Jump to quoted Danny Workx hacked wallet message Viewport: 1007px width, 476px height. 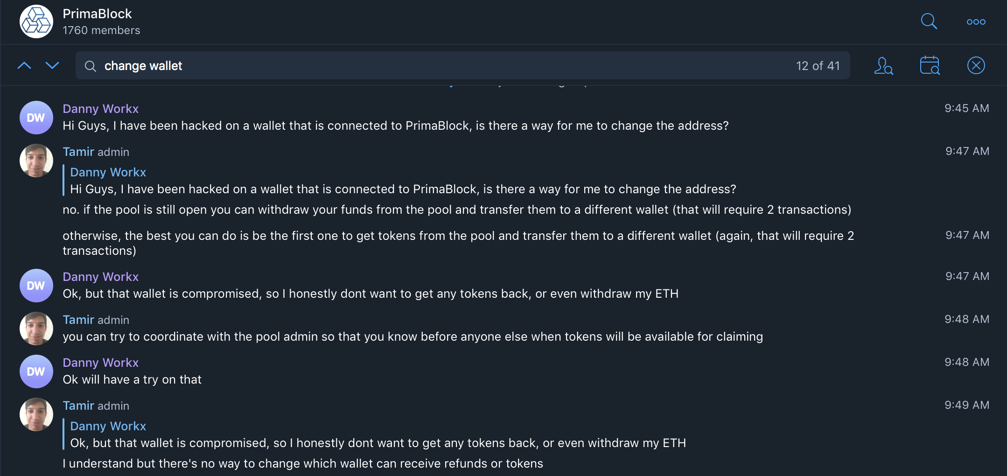[403, 181]
